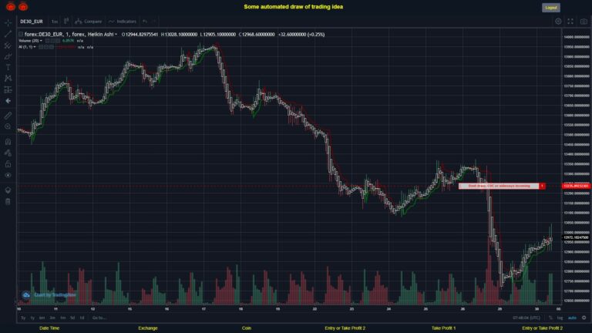Viewport: 592px width, 333px height.
Task: Toggle lock all drawing tools
Action: tap(8, 164)
